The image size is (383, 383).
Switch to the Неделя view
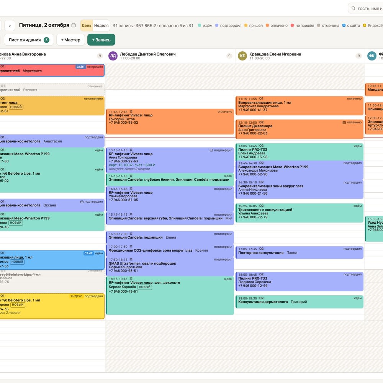101,25
